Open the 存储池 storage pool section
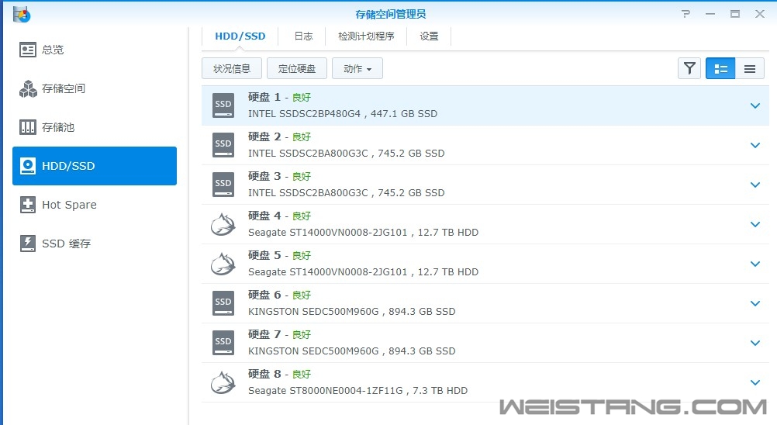The image size is (777, 425). [94, 127]
